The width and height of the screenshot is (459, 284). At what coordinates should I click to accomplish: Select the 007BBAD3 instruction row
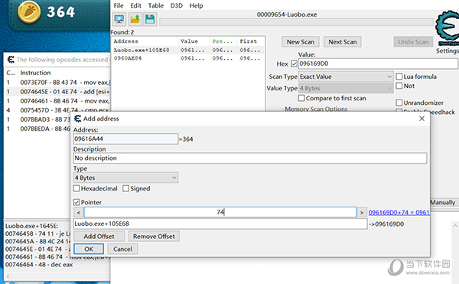tap(38, 119)
